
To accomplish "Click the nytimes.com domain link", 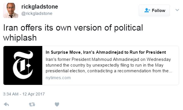I will pos(58,78).
